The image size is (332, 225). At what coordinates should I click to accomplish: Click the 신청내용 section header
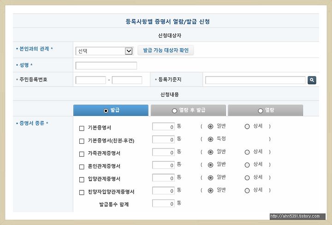coord(170,95)
